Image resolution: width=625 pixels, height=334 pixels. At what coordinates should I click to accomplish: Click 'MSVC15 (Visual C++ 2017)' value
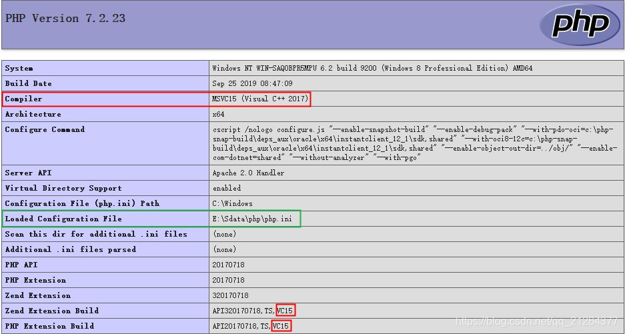(x=260, y=99)
